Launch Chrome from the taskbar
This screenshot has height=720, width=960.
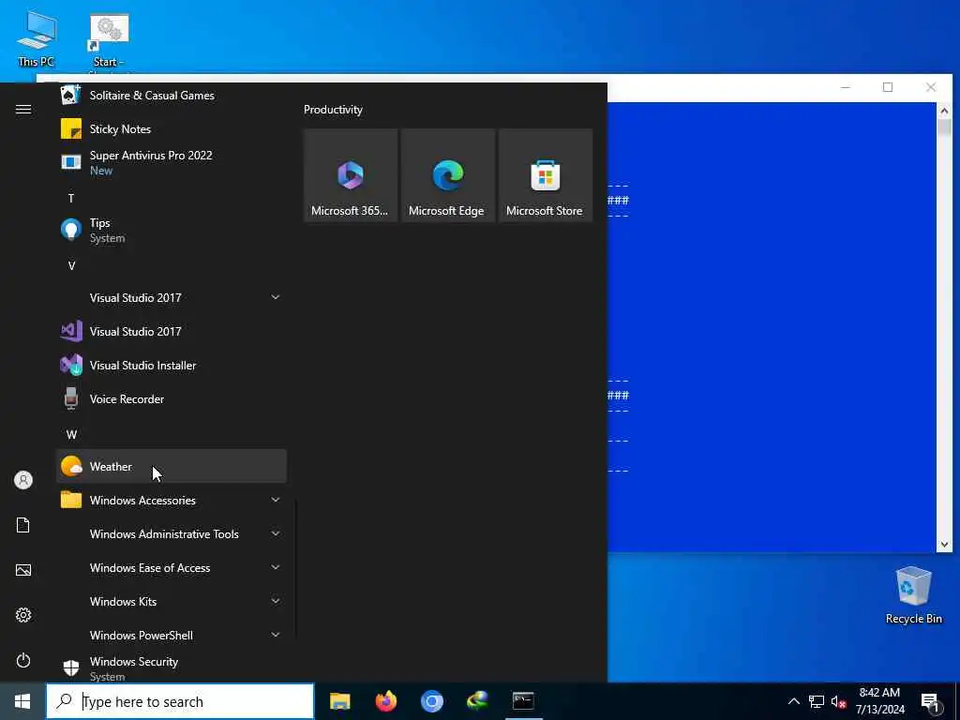(431, 701)
